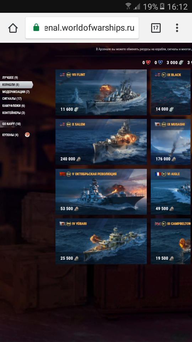Click the red token icon in balance bar
Screen dimensions: 192x342
coord(148,63)
